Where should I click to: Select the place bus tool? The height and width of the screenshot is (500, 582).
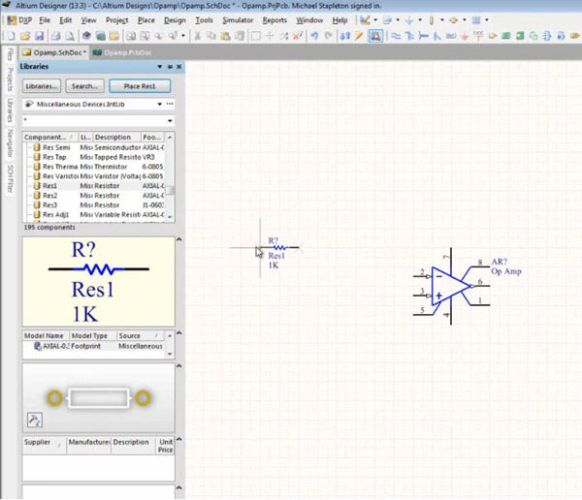(409, 36)
